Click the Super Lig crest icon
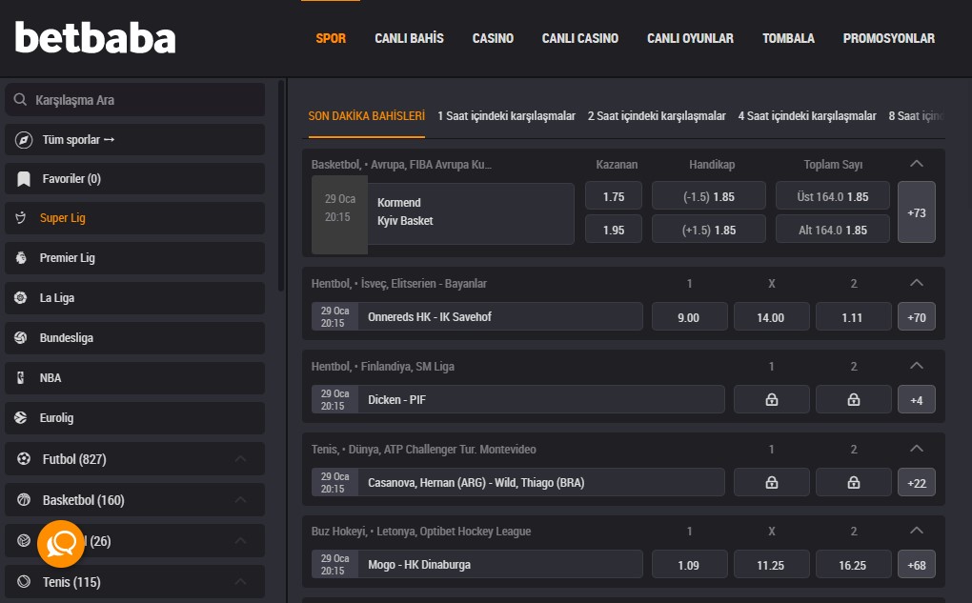 [20, 217]
